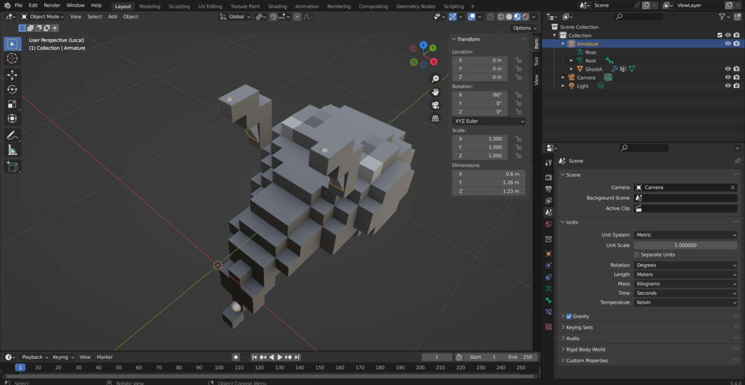
Task: Select the Add Cube tool
Action: (x=12, y=166)
